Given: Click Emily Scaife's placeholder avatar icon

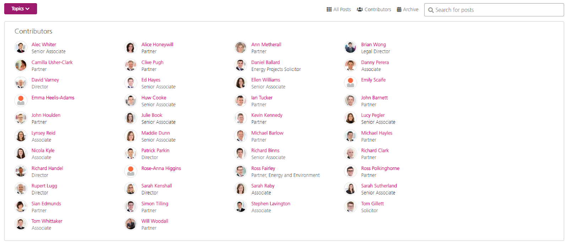Looking at the screenshot, I should [x=350, y=83].
